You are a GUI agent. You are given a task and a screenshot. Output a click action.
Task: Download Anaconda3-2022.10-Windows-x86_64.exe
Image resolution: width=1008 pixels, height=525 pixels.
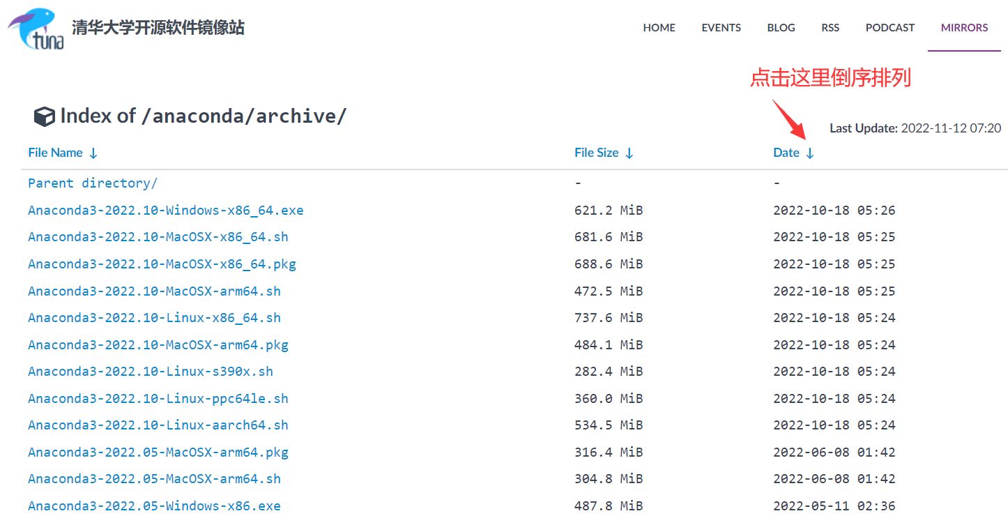pyautogui.click(x=166, y=211)
